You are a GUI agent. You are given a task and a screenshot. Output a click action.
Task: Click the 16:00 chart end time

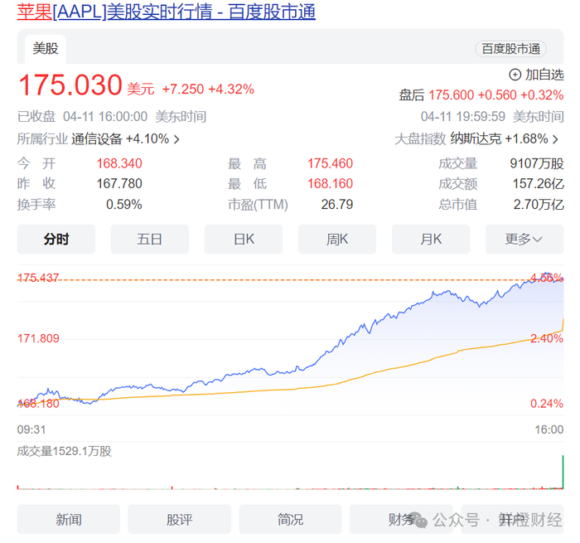point(549,429)
